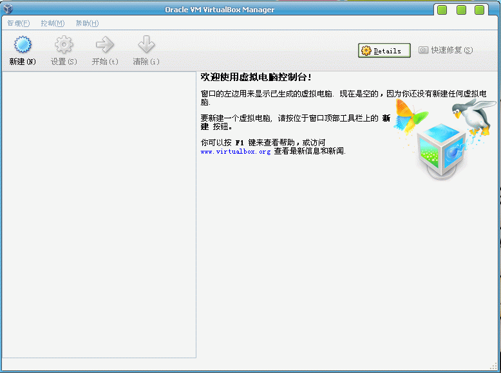501x373 pixels.
Task: Open the www.virtualbox.org link
Action: pos(236,152)
